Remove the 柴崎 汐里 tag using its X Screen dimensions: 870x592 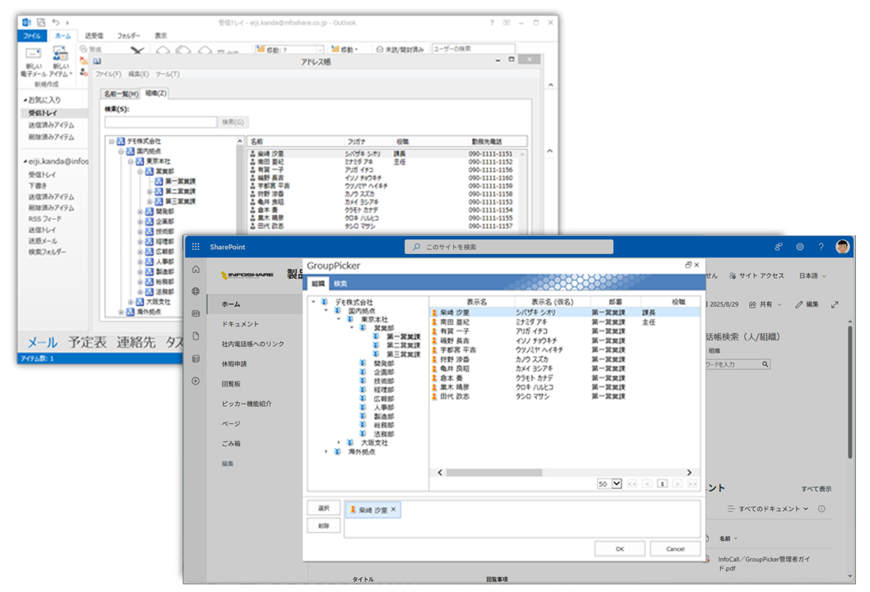(x=394, y=510)
